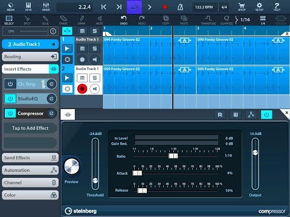Jump to the left locator
This screenshot has width=290, height=217.
(104, 7)
